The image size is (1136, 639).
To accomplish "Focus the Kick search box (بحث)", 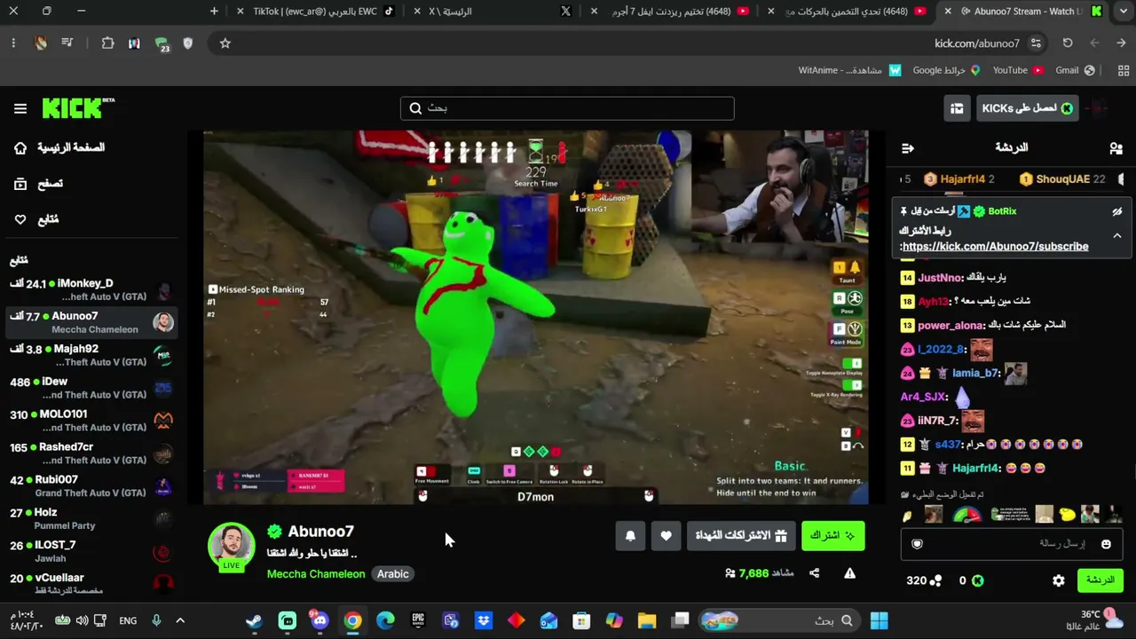I will pos(567,108).
